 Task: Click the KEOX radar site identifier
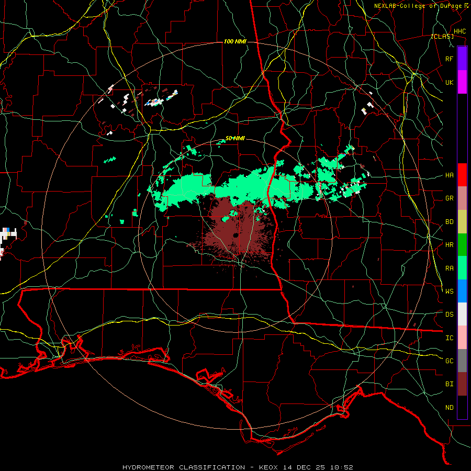[268, 467]
